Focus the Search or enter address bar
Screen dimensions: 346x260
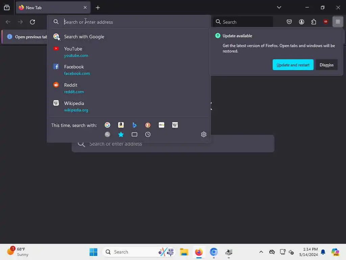pyautogui.click(x=129, y=22)
